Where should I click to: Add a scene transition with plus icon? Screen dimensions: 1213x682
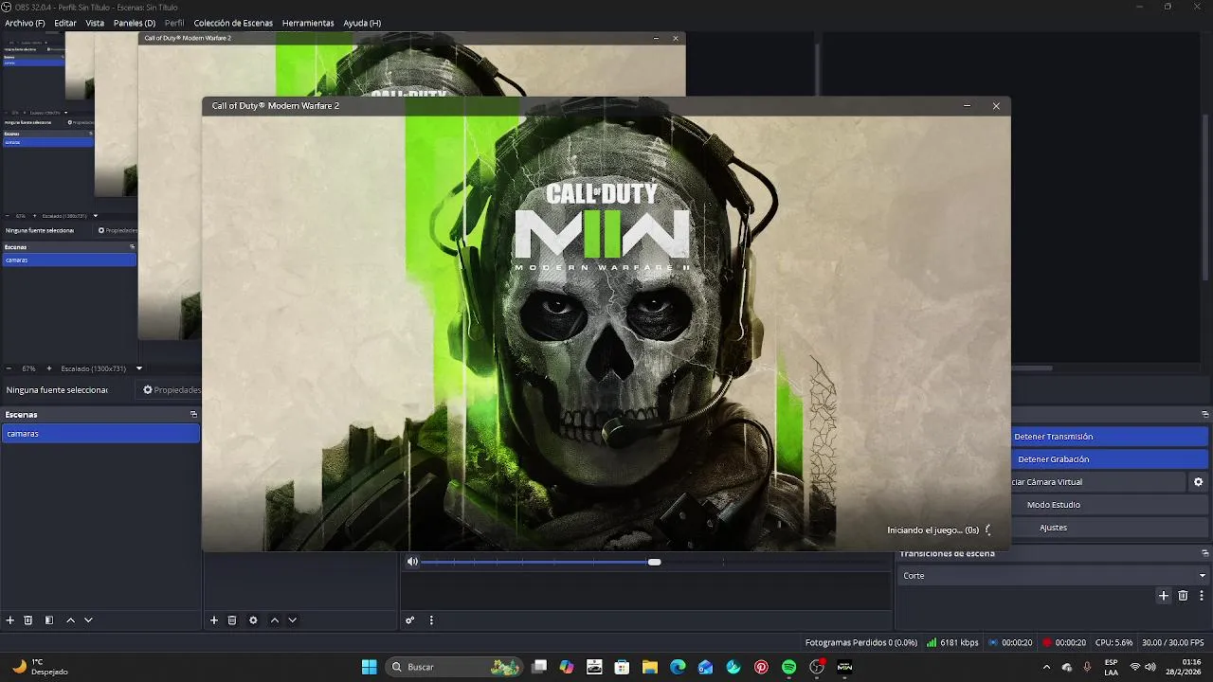click(1164, 596)
